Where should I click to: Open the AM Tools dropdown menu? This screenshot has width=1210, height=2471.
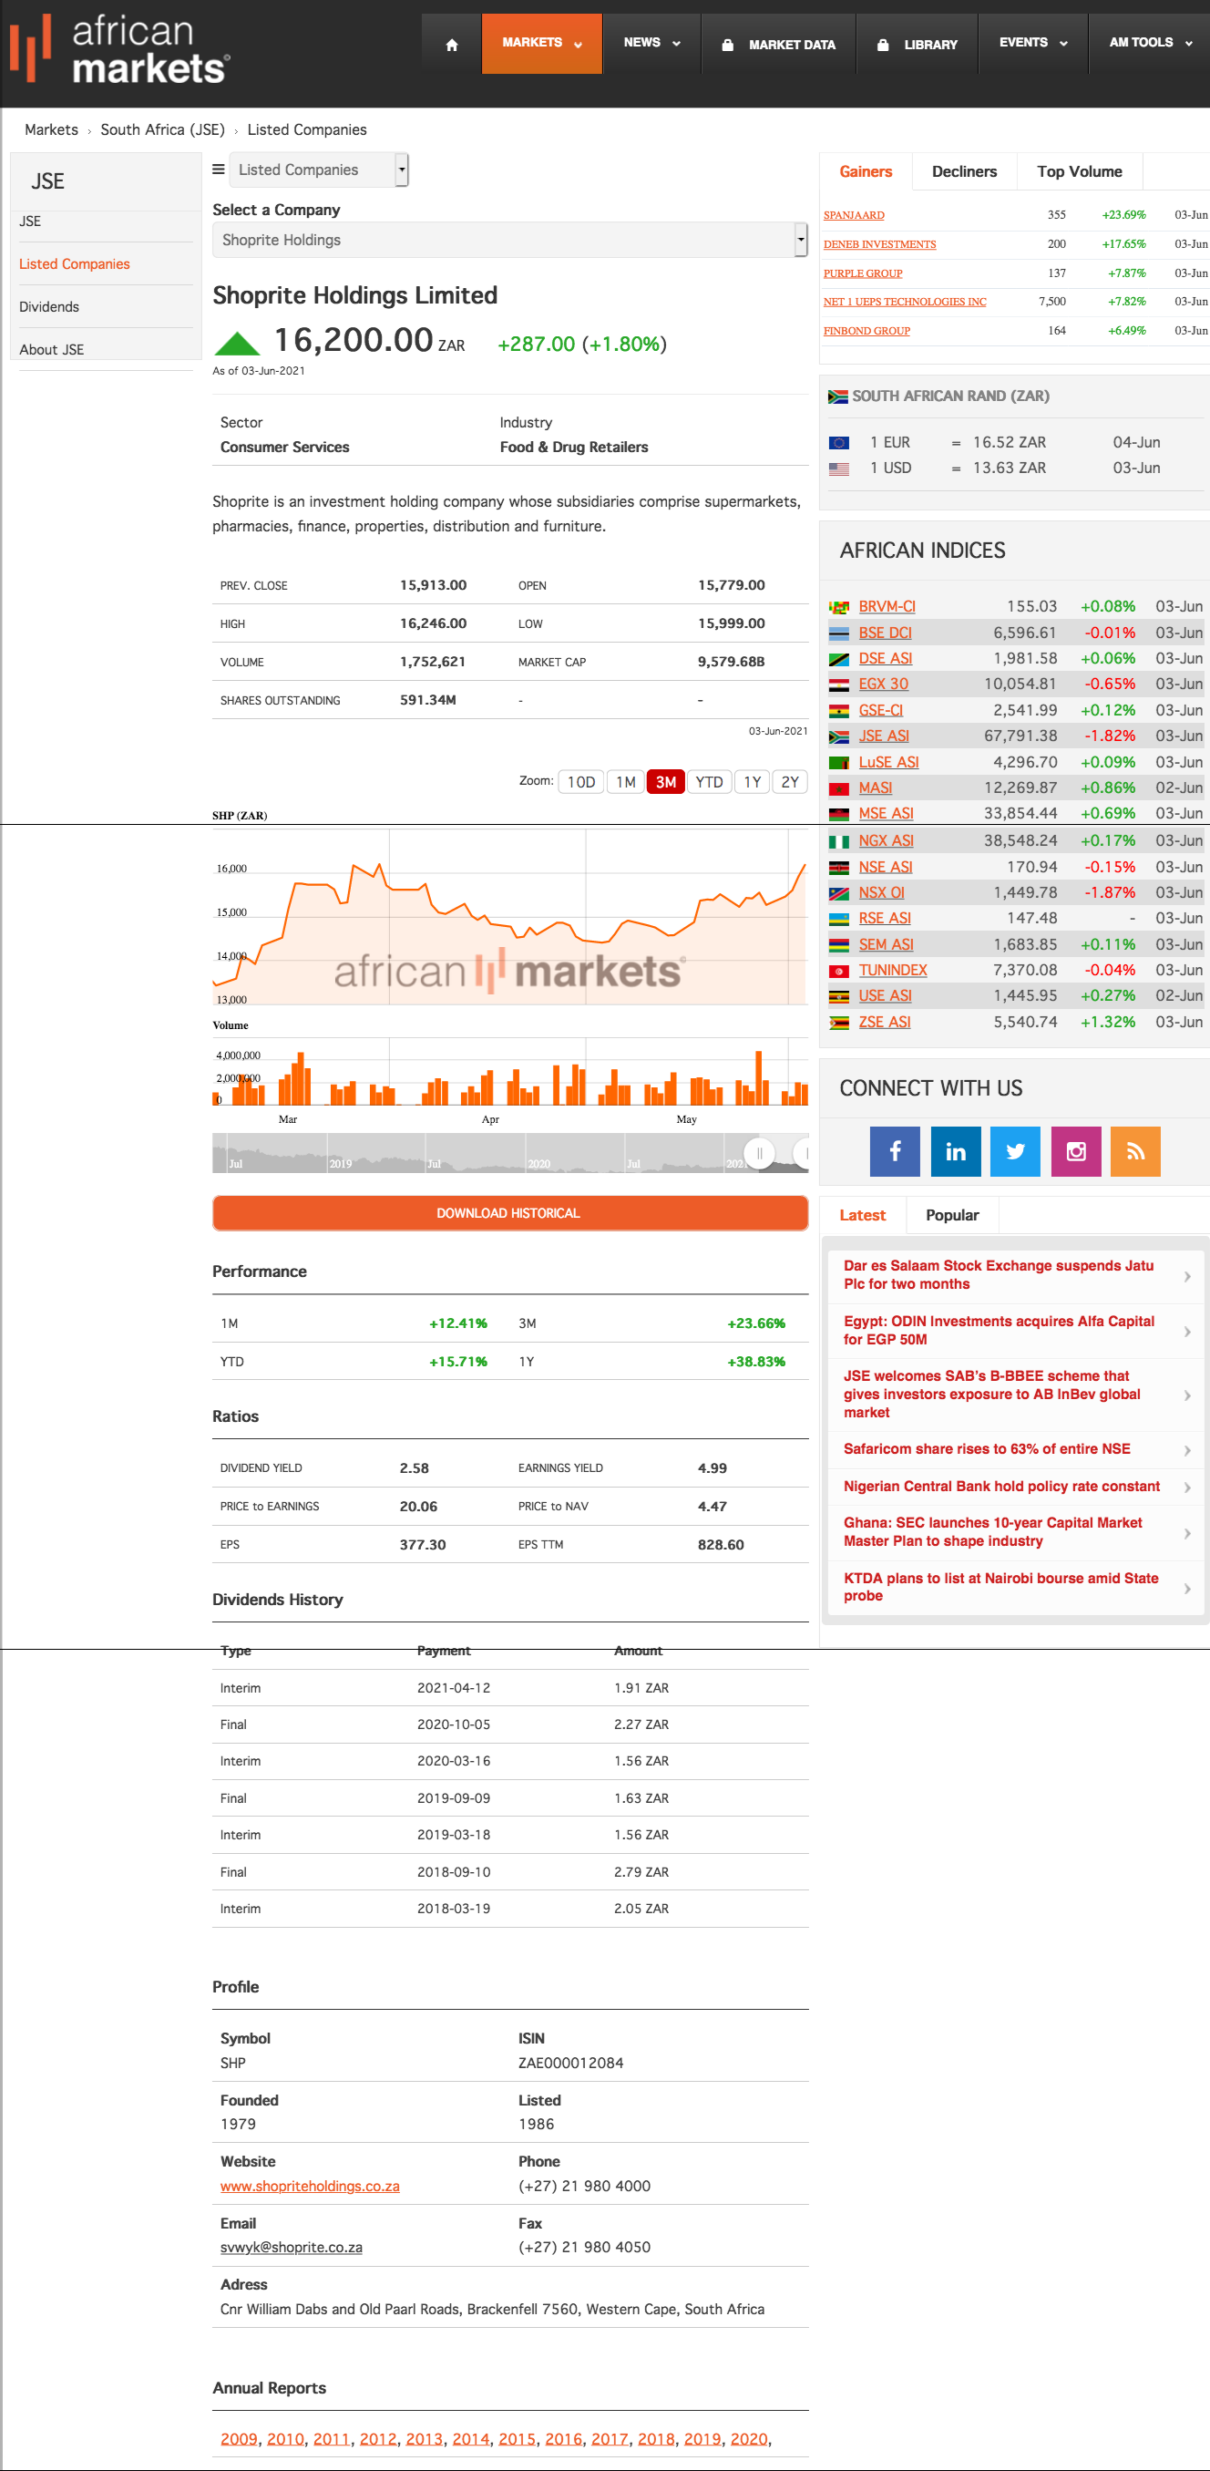[1150, 43]
